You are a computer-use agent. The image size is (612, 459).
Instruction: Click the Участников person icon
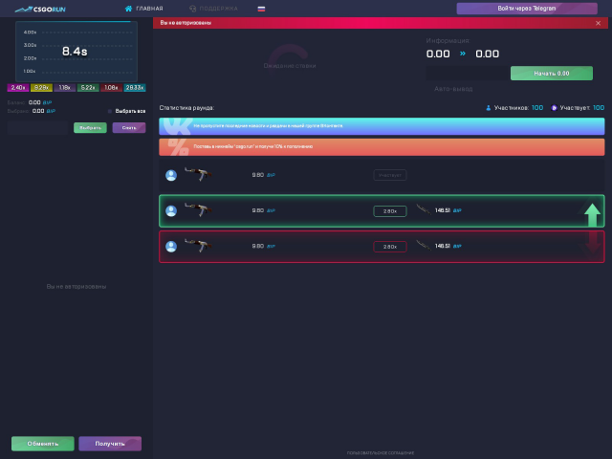(x=489, y=108)
